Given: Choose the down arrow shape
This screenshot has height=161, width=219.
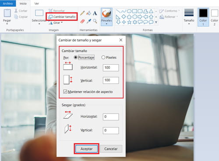Looking at the screenshot, I should tap(118, 22).
